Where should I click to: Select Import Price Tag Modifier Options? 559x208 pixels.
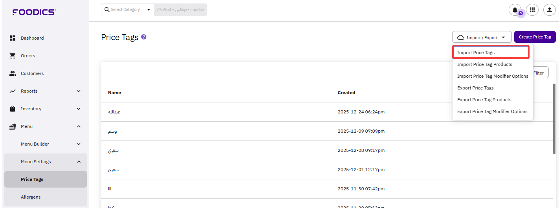493,76
